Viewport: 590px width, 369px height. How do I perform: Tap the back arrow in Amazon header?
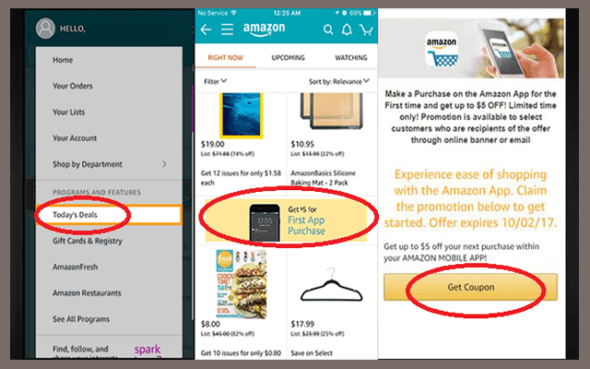pyautogui.click(x=206, y=30)
